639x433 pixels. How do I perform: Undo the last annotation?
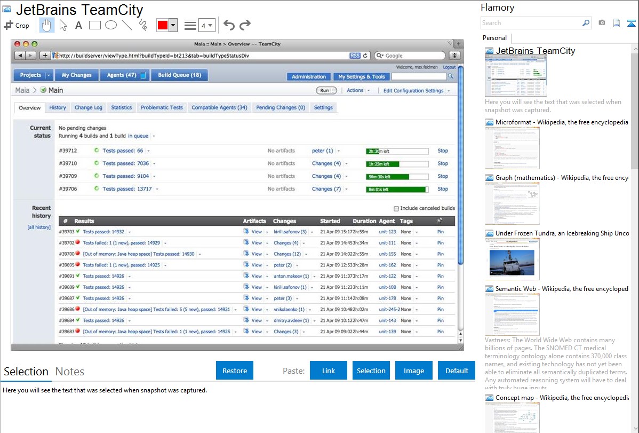click(229, 25)
